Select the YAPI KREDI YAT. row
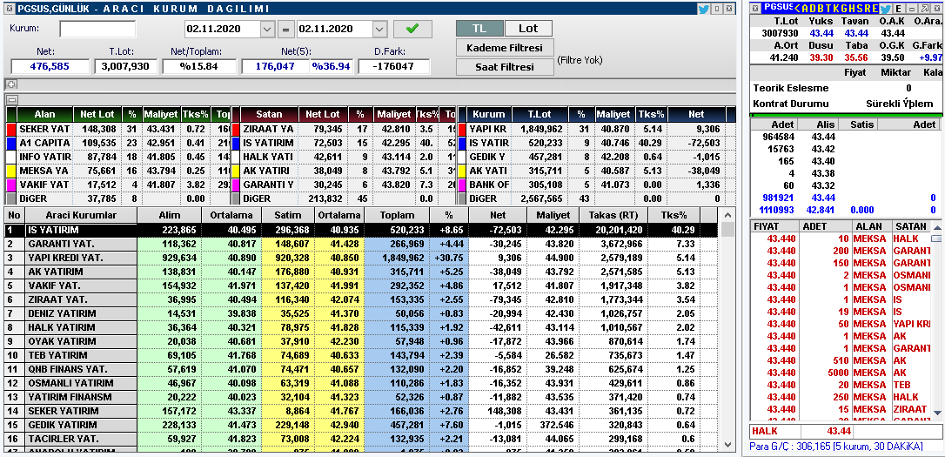 click(x=362, y=258)
